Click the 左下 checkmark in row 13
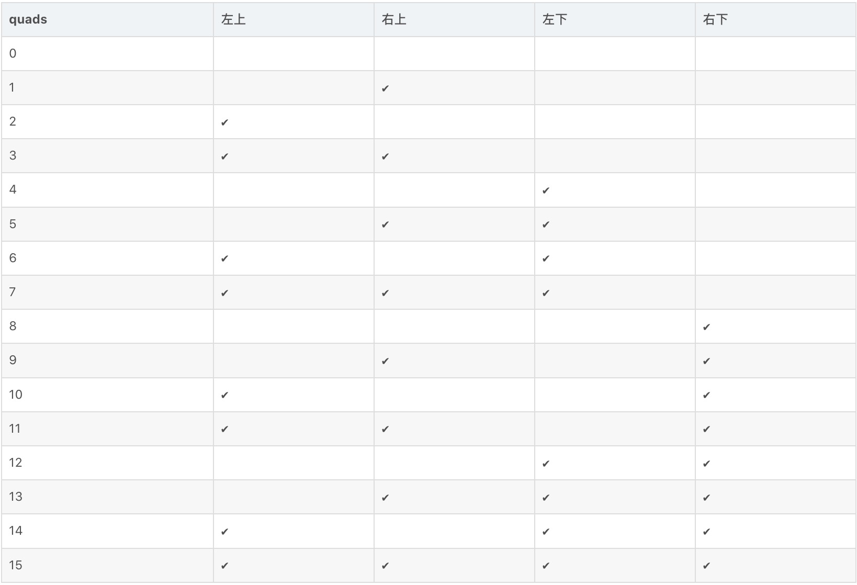 tap(546, 498)
